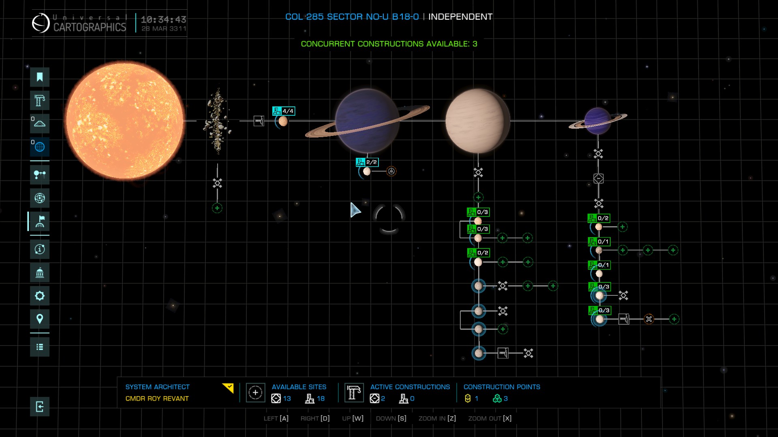Click the Available Sites plus circle icon
This screenshot has width=778, height=437.
click(255, 392)
